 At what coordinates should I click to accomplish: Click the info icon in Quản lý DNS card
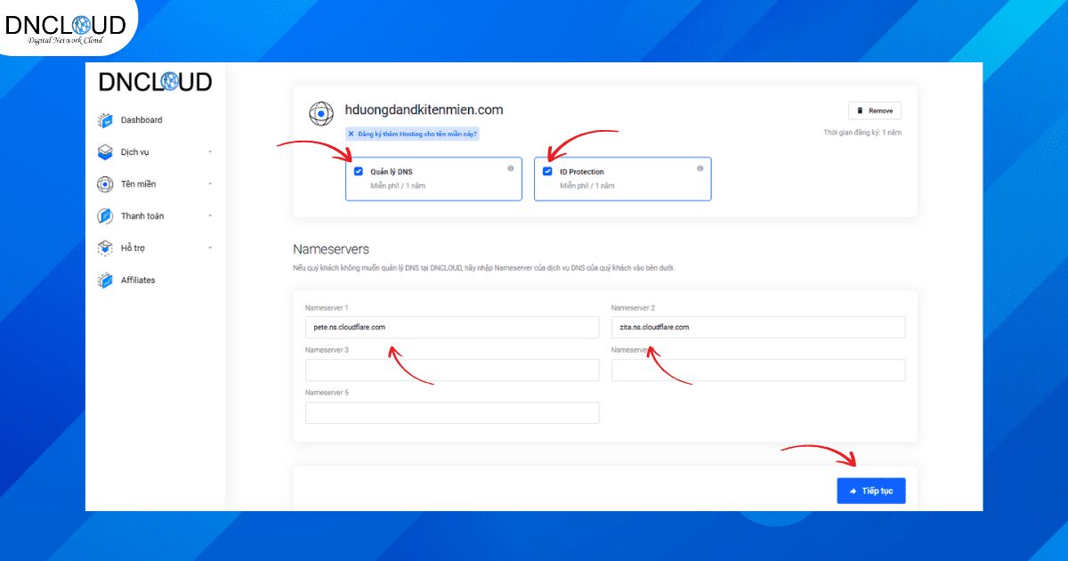click(x=511, y=168)
